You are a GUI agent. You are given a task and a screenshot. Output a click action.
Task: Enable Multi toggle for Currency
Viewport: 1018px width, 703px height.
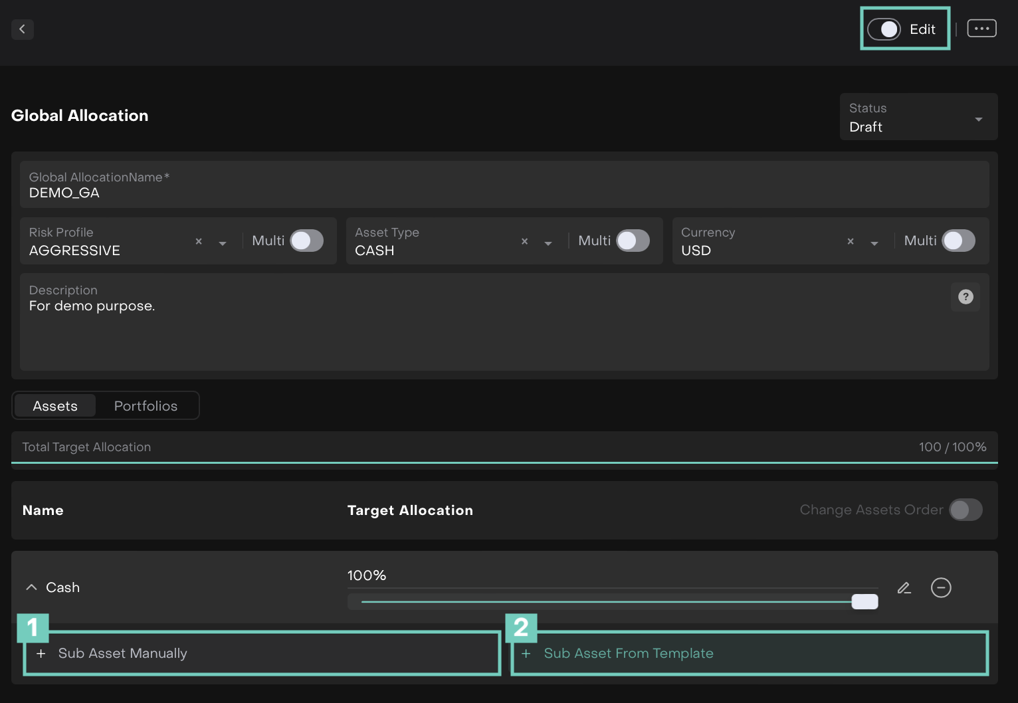point(959,241)
